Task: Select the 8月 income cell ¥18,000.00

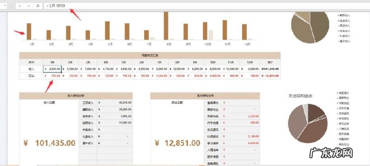Action: coord(177,69)
